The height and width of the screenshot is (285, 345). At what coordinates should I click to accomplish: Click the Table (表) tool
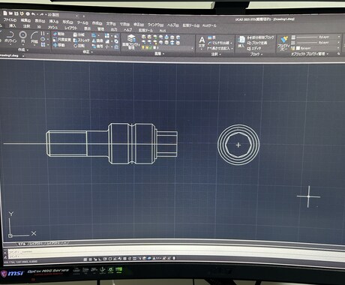pos(211,37)
